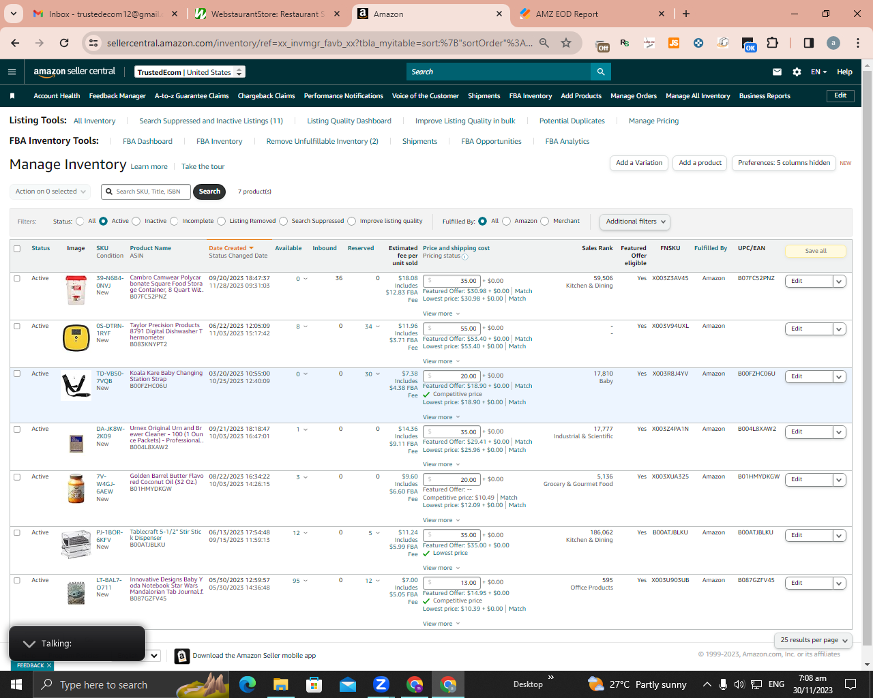Click price input field for Golden Barrel row
Screen dimensions: 873x698
click(452, 479)
